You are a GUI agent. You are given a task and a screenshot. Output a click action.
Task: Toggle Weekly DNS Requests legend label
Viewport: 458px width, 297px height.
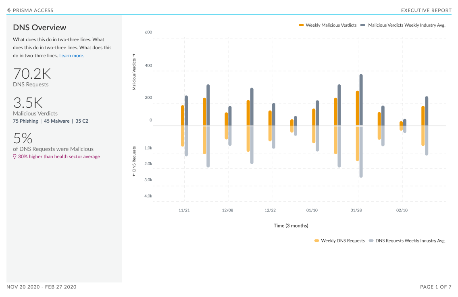tap(343, 241)
